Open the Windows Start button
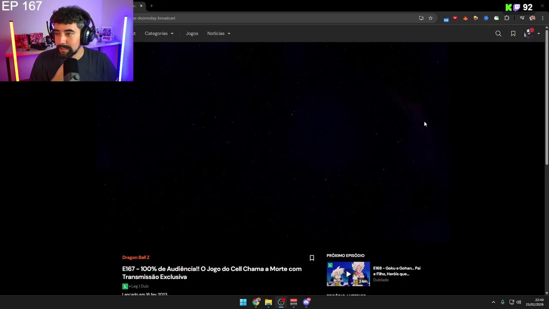The height and width of the screenshot is (309, 549). tap(243, 302)
